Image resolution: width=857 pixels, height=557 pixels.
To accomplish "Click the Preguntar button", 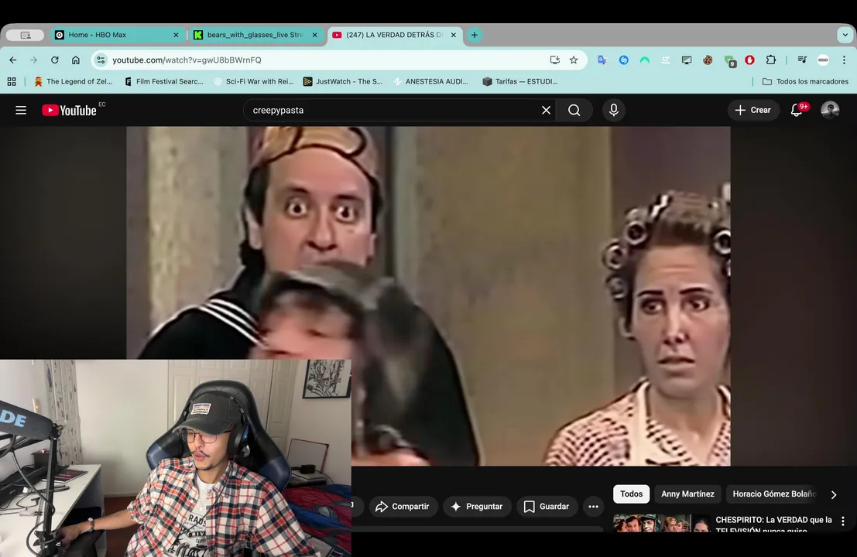I will 477,507.
